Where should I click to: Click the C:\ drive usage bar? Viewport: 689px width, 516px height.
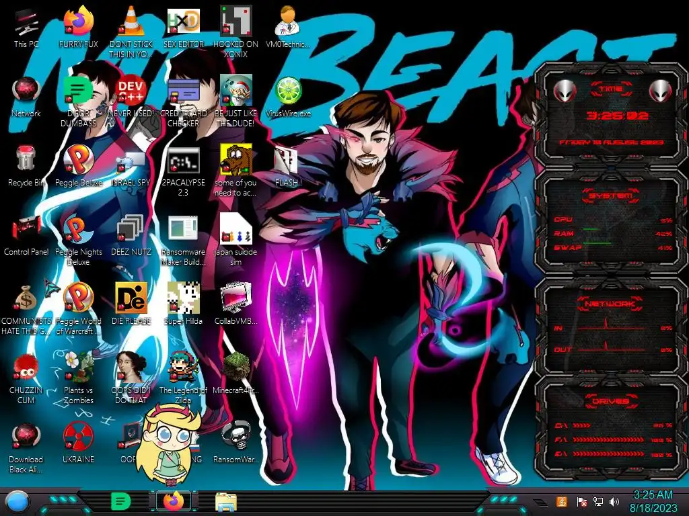[x=614, y=425]
